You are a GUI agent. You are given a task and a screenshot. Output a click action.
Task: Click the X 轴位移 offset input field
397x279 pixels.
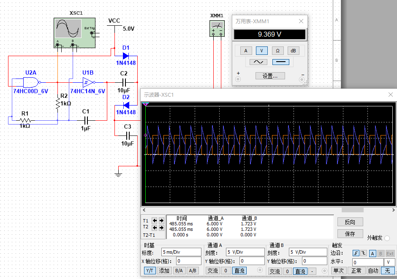189,261
